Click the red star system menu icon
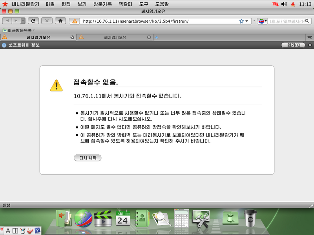 pyautogui.click(x=5, y=4)
